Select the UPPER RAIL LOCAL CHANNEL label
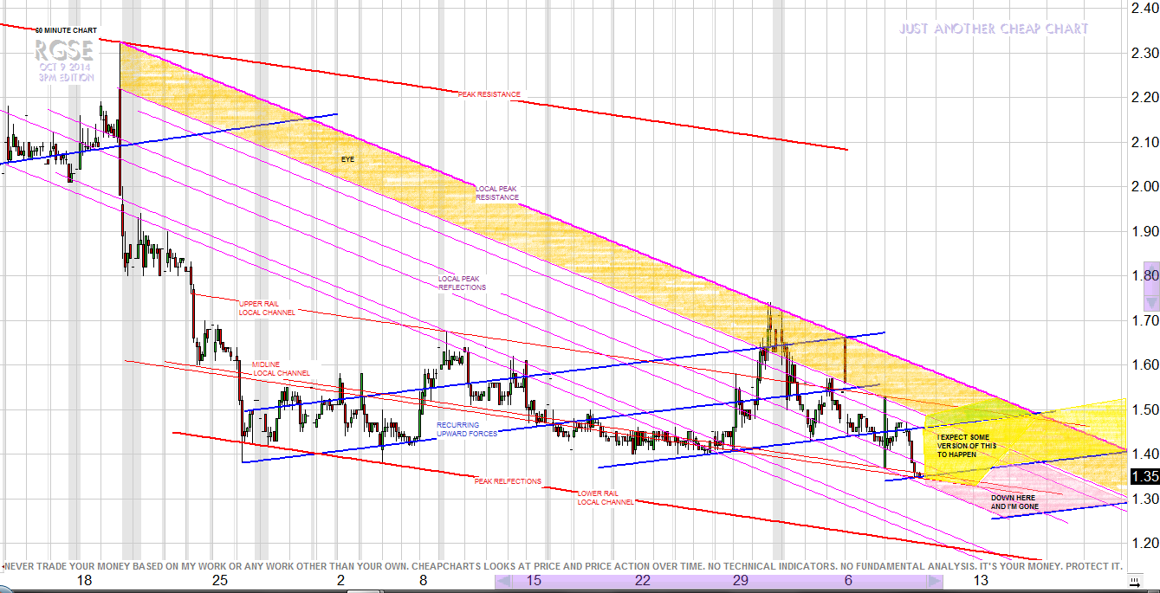 pyautogui.click(x=266, y=307)
